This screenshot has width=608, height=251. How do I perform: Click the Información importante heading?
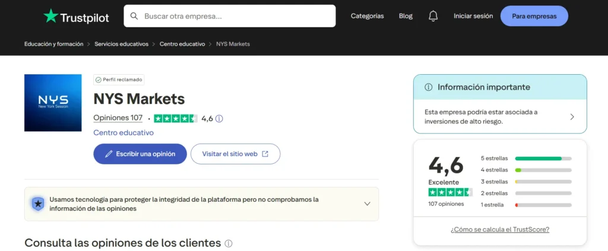484,87
